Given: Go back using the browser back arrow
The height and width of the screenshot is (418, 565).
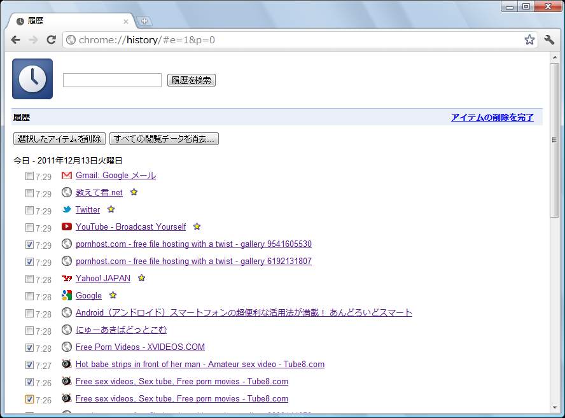Looking at the screenshot, I should point(15,39).
